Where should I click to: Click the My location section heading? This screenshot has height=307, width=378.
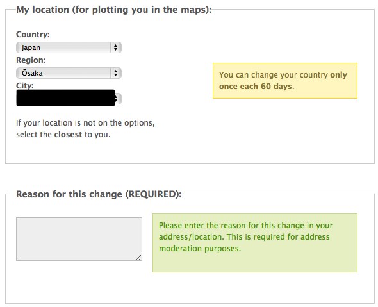click(x=113, y=10)
